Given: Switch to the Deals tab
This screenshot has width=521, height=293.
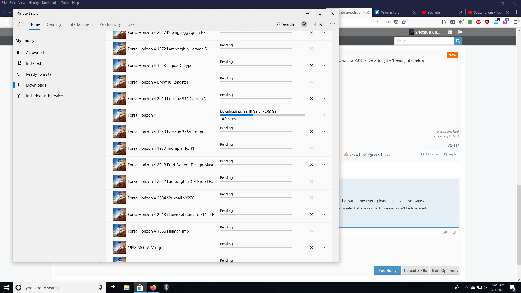Looking at the screenshot, I should point(132,24).
